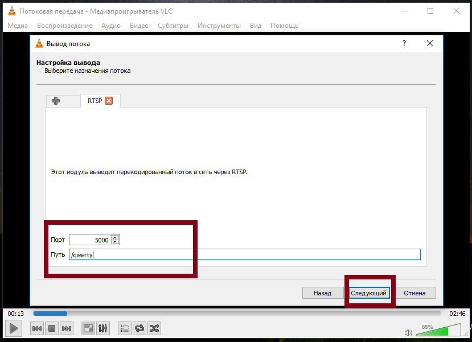The width and height of the screenshot is (472, 342).
Task: Skip to next media track
Action: click(x=67, y=328)
